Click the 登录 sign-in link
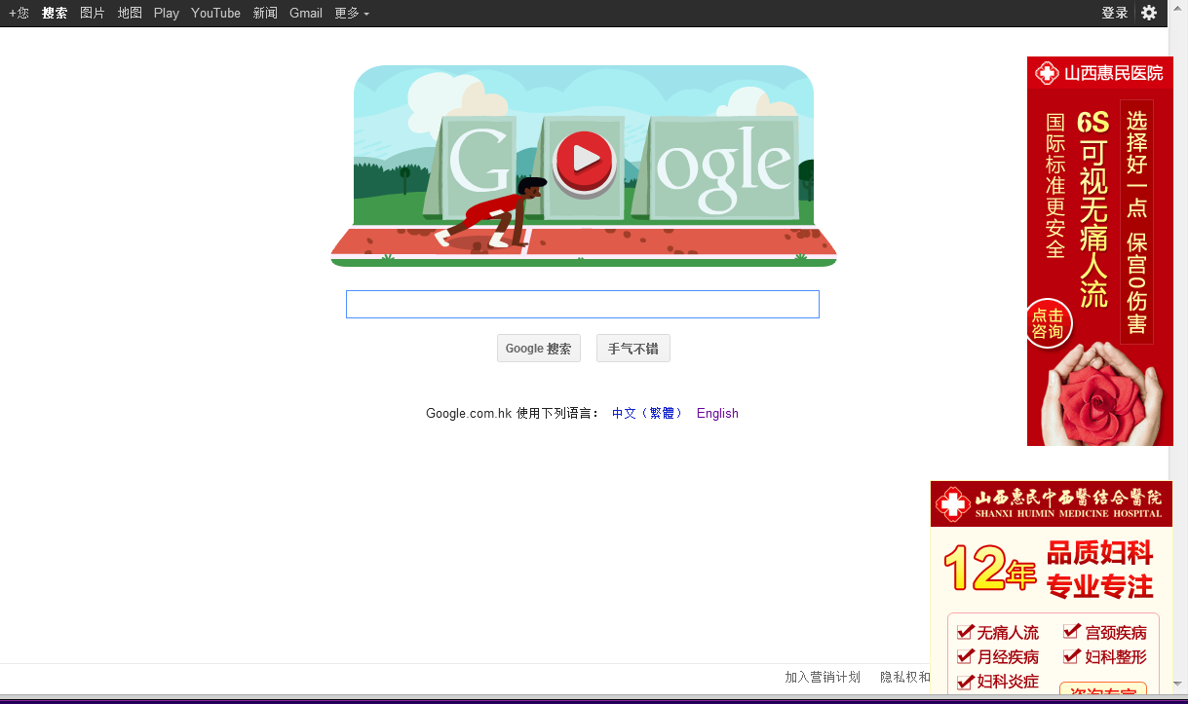This screenshot has width=1188, height=704. coord(1115,13)
